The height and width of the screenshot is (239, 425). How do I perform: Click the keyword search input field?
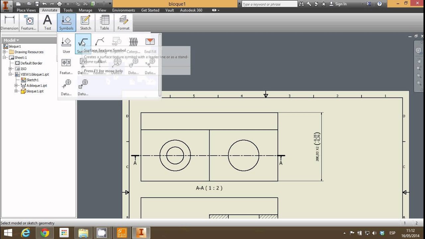click(x=269, y=4)
